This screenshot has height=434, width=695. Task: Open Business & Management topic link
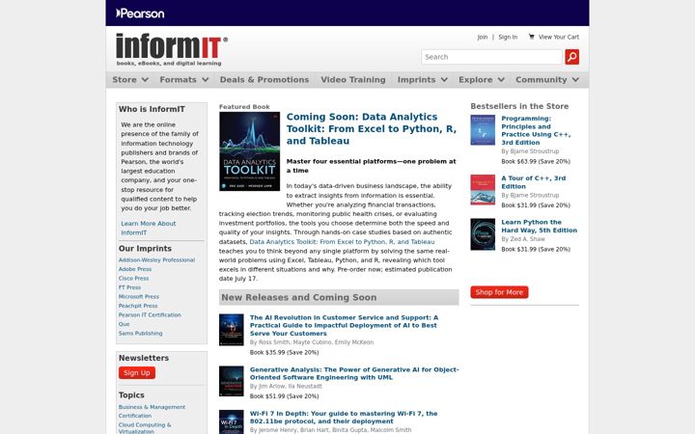point(152,407)
